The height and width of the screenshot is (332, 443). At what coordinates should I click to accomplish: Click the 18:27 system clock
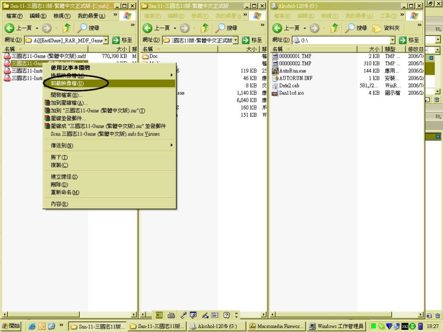[432, 326]
